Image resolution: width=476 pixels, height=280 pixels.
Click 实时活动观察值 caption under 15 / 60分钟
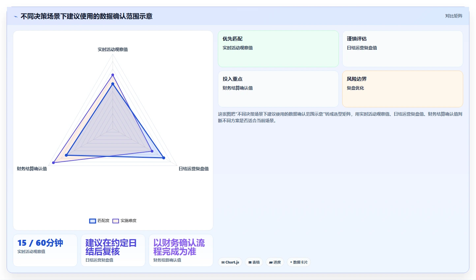coord(31,252)
